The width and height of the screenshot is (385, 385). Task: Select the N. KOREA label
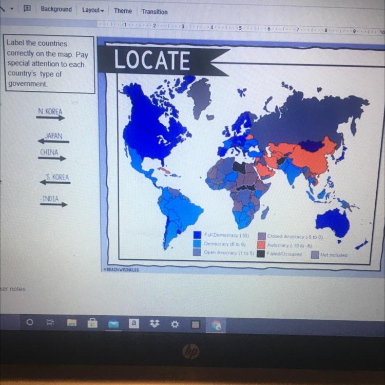pyautogui.click(x=50, y=111)
